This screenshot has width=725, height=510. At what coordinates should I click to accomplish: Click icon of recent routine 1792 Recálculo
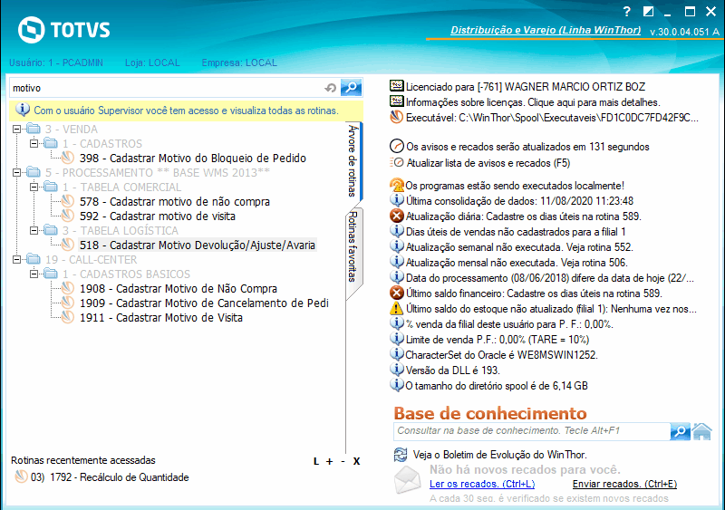[21, 476]
